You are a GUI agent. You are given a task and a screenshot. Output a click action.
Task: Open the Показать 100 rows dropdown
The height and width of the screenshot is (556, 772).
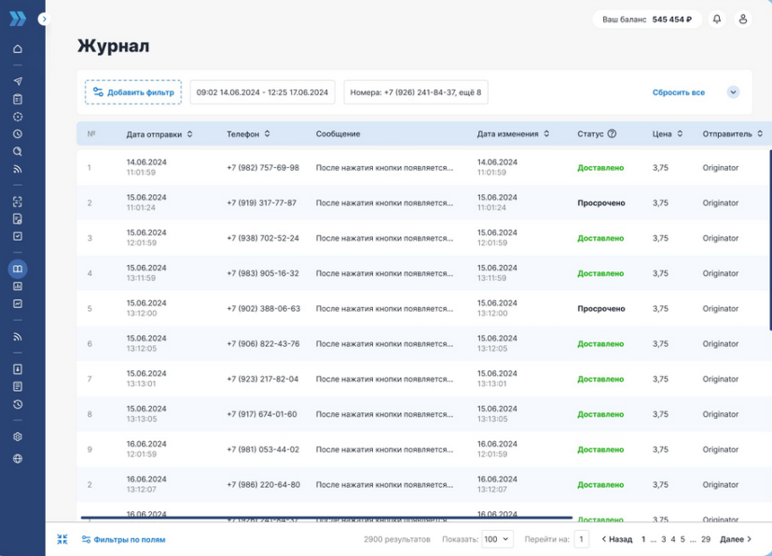pyautogui.click(x=497, y=539)
